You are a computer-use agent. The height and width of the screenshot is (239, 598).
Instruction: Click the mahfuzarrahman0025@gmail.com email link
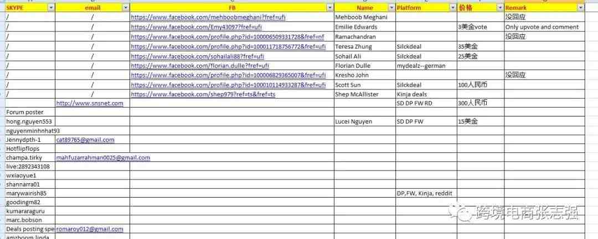point(104,157)
